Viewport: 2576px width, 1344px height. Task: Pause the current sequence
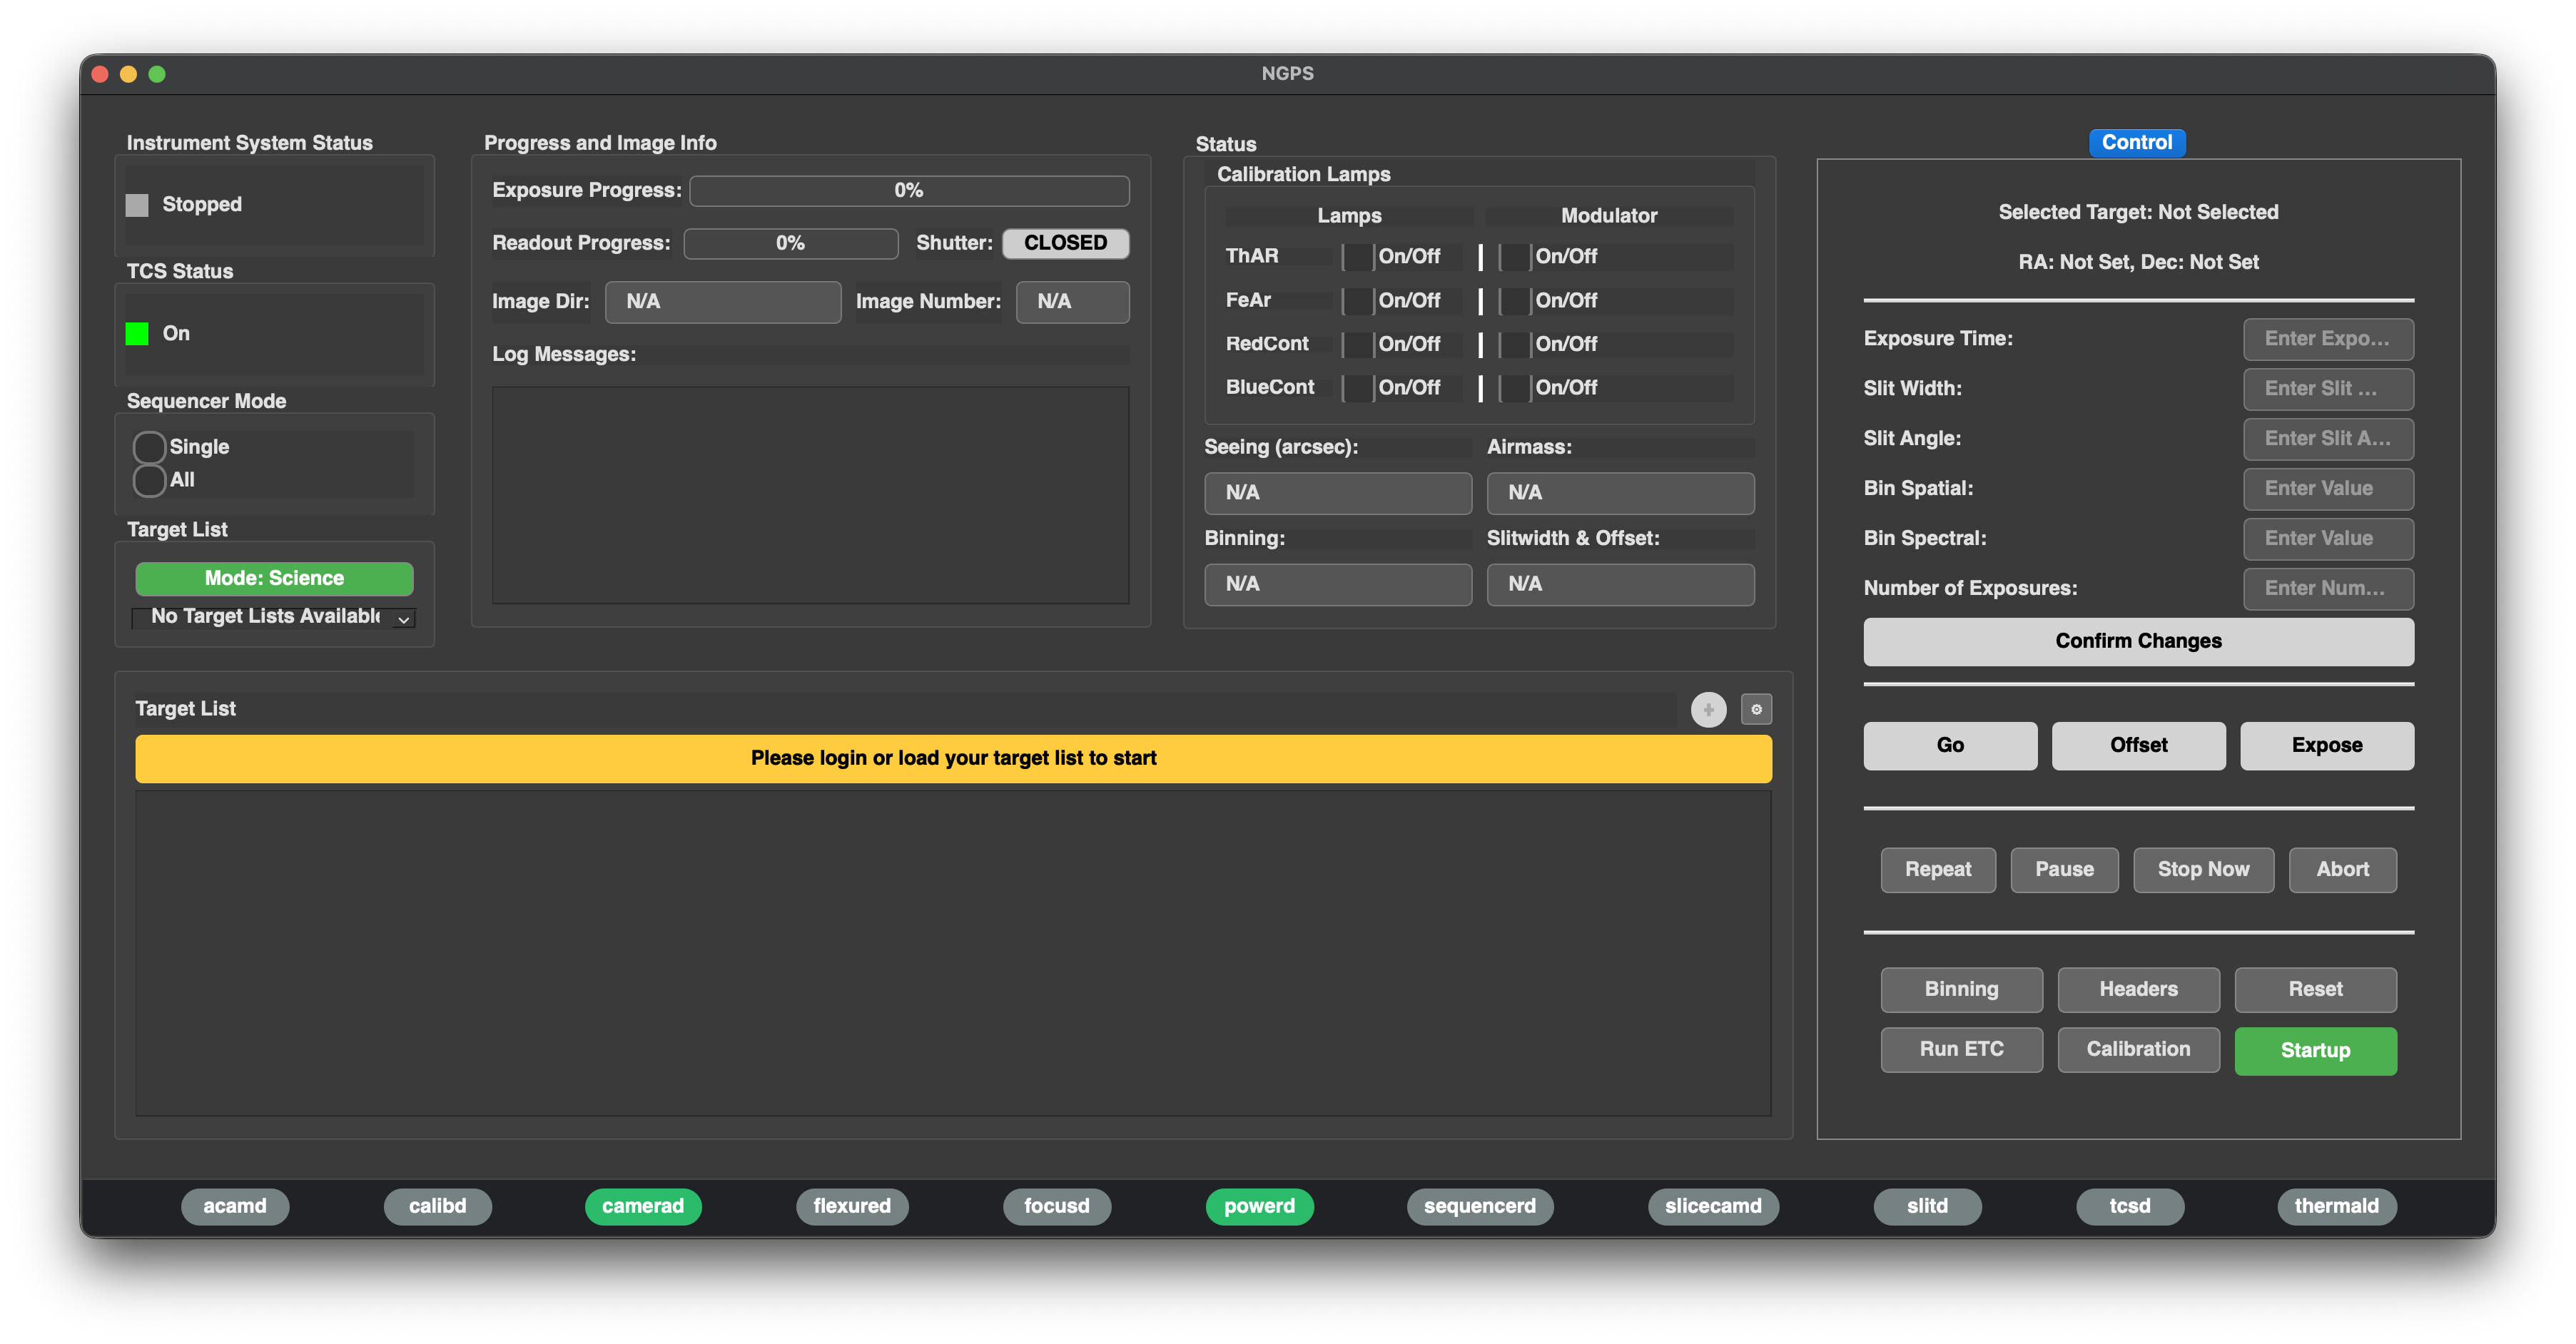[x=2064, y=870]
